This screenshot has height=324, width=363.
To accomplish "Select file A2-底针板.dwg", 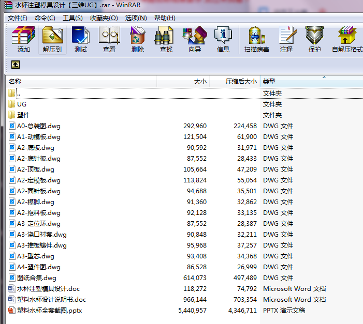I will pyautogui.click(x=184, y=159).
